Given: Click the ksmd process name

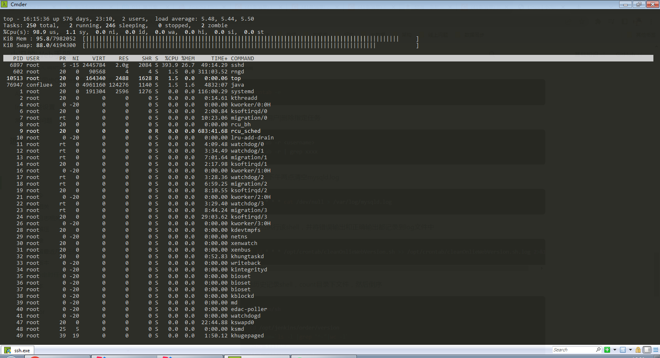Looking at the screenshot, I should 238,329.
